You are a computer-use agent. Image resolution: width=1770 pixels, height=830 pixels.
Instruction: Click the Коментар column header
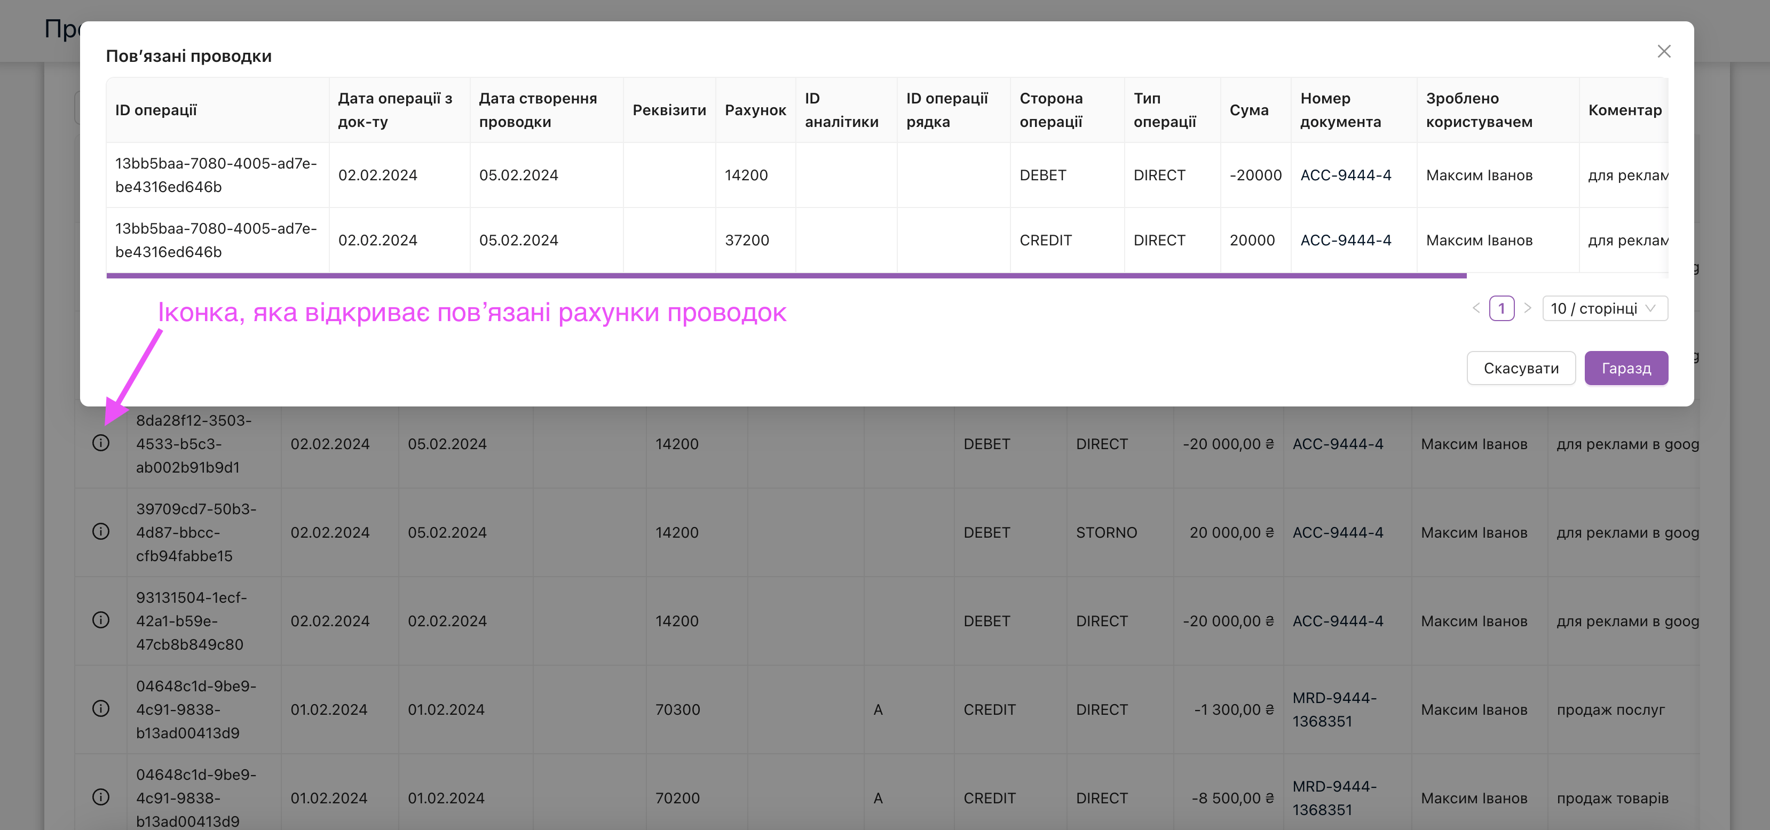[x=1624, y=110]
